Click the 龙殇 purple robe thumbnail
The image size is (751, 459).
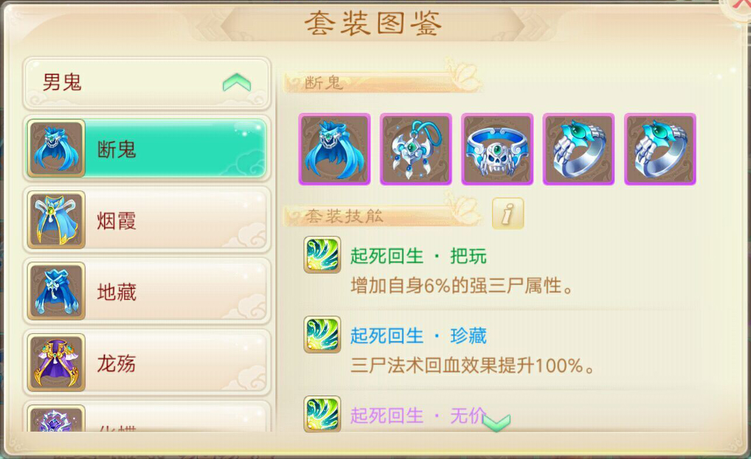(x=56, y=363)
